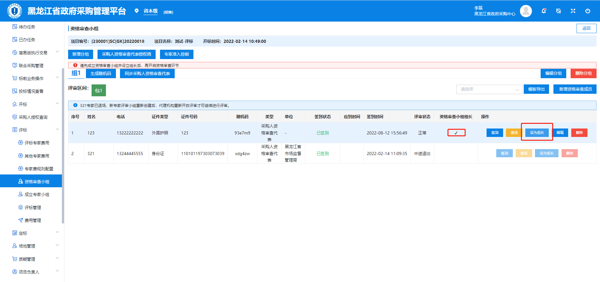Expand the 标前业务操作 menu chevron

pos(57,78)
